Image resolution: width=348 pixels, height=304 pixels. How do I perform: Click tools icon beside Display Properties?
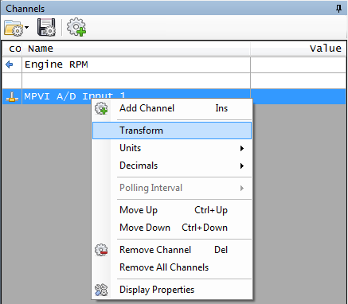[x=101, y=290]
